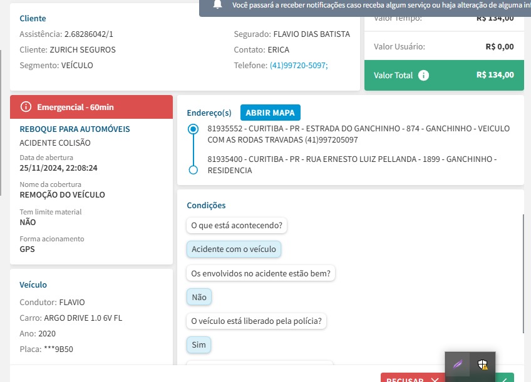This screenshot has width=531, height=382.
Task: Click 'O veículo está liberado pela polícia?' question
Action: [256, 321]
